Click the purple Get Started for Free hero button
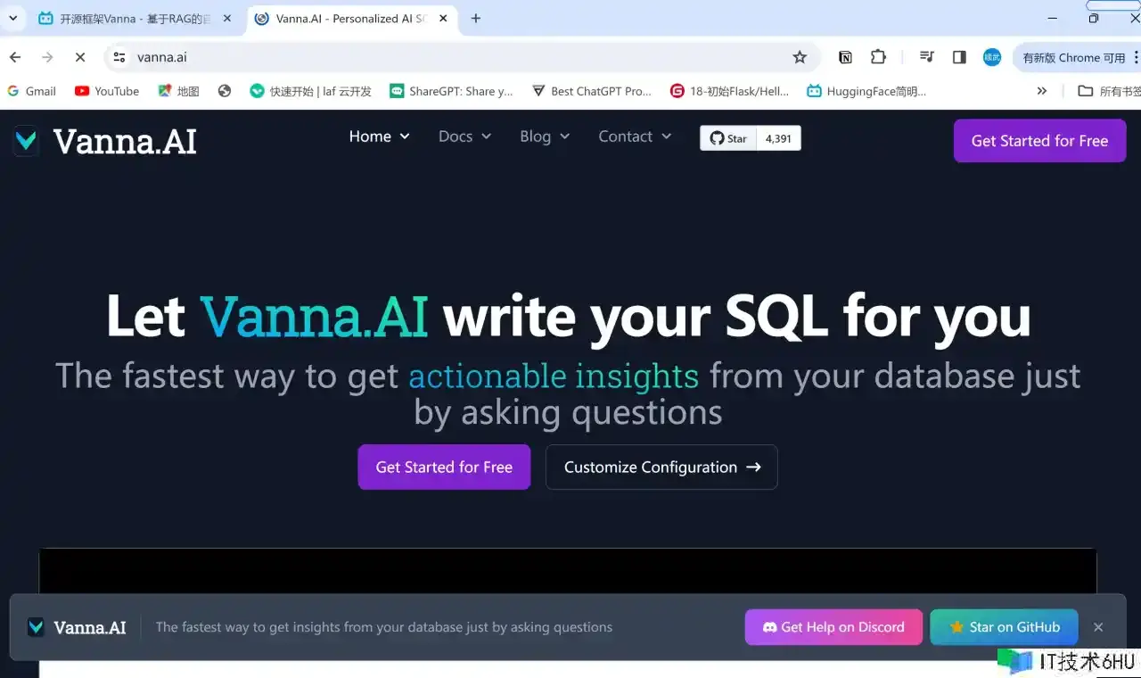Screen dimensions: 1141x678 444,467
